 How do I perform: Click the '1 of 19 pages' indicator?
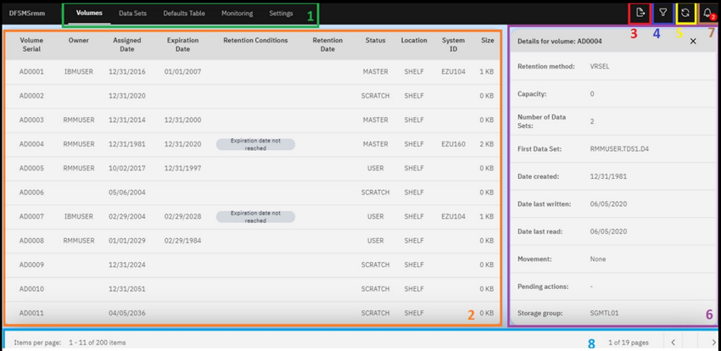click(628, 343)
